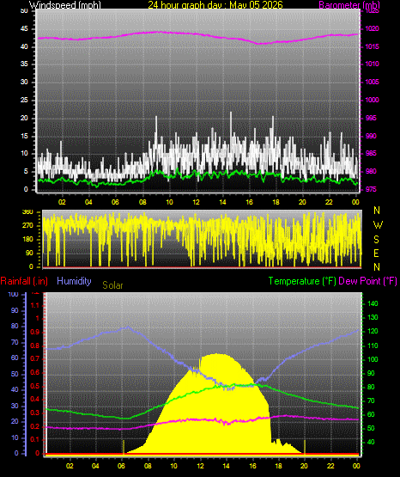
Task: Click the "Windspeed (mph)" axis title
Action: tap(65, 5)
